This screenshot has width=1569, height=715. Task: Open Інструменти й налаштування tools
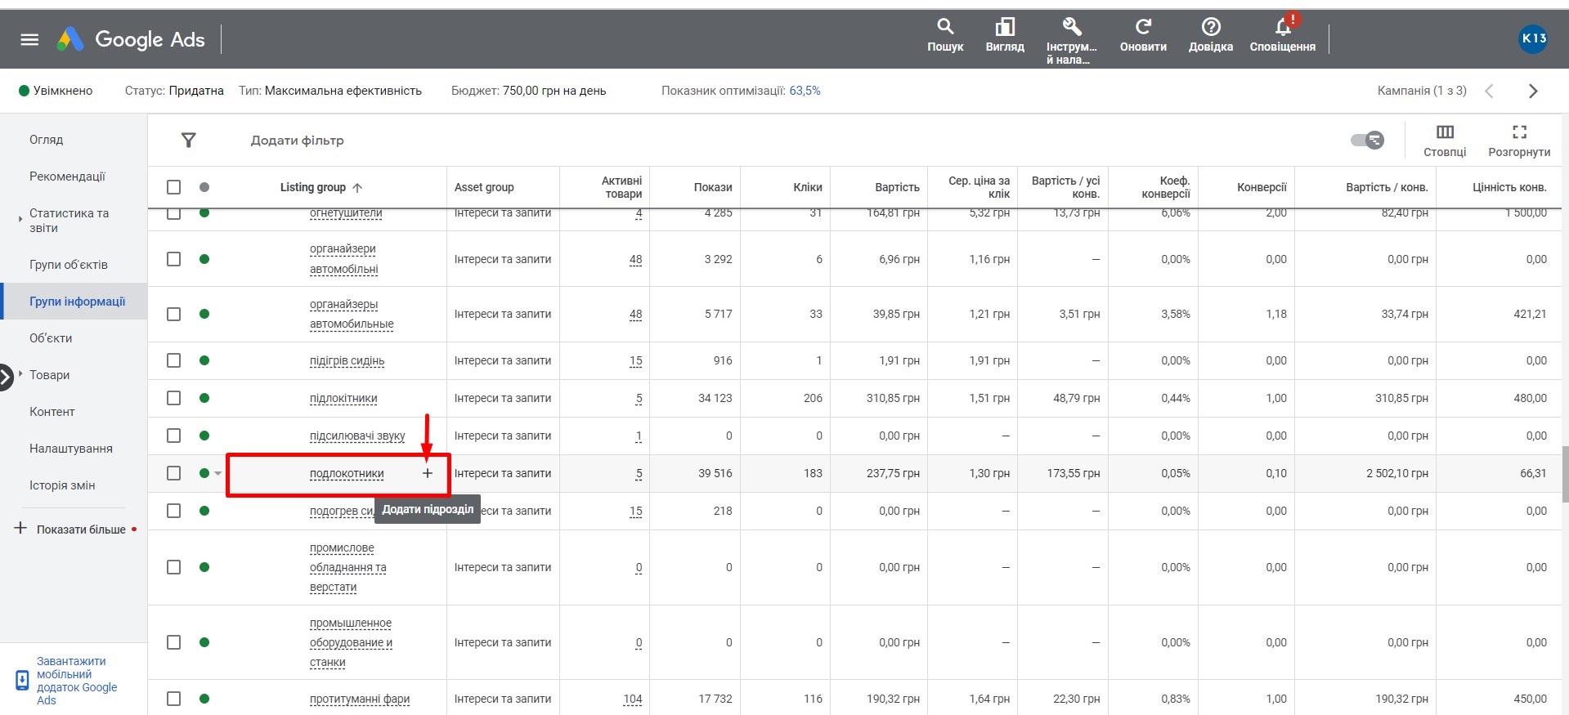1071,41
